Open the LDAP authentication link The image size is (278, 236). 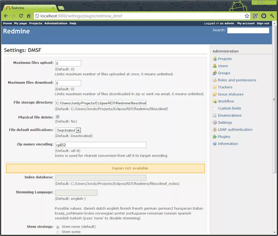click(x=235, y=130)
